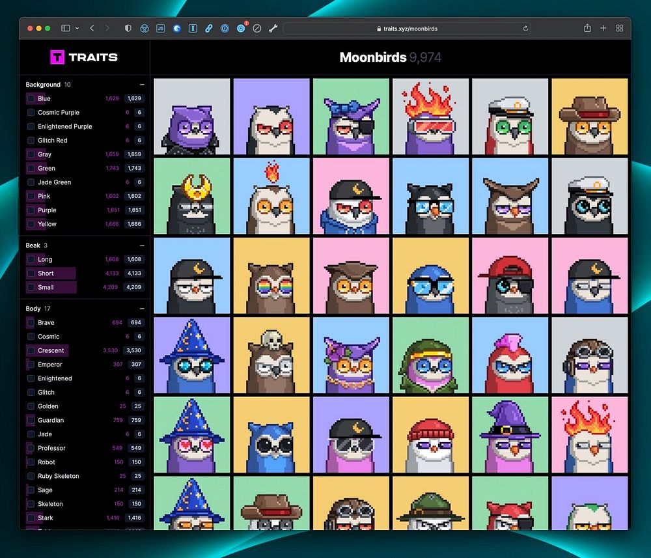Check the Enlightened Purple background filter
Screen dimensions: 651x558
(x=31, y=126)
